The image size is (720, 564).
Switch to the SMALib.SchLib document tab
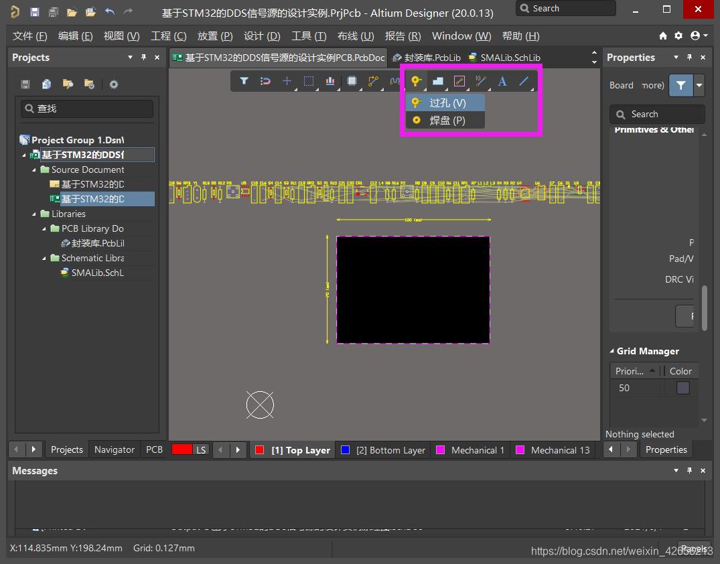[x=504, y=58]
